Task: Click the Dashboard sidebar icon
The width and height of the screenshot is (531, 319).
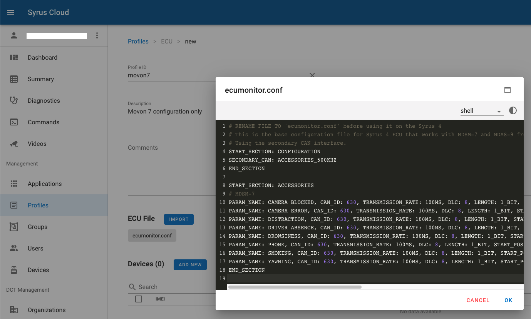Action: click(14, 57)
